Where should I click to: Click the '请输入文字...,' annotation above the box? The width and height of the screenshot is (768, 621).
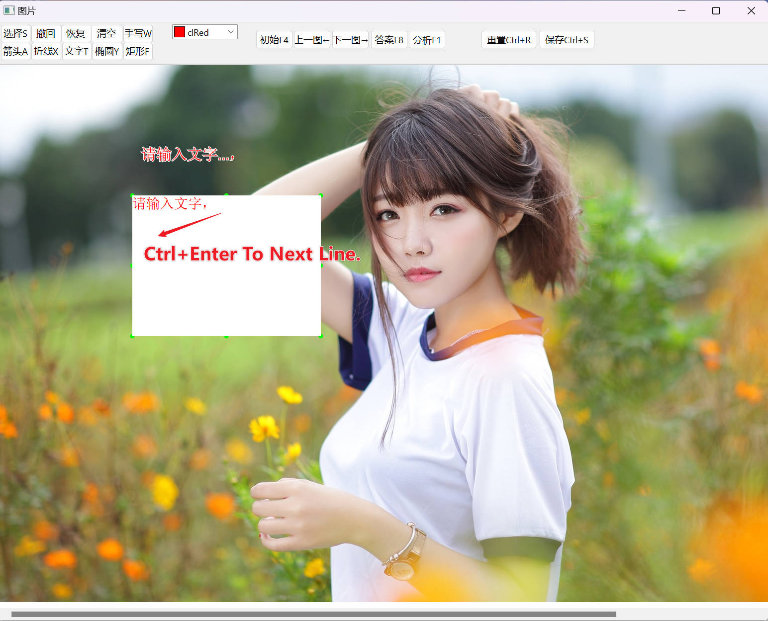[x=188, y=155]
